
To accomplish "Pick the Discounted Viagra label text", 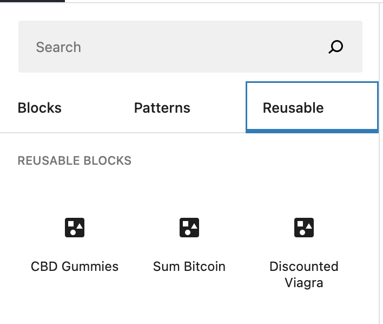I will 304,274.
